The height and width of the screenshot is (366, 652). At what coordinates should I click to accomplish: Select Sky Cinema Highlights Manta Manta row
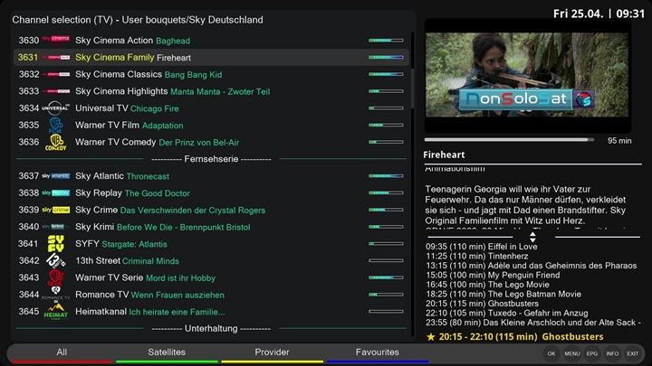pos(211,91)
